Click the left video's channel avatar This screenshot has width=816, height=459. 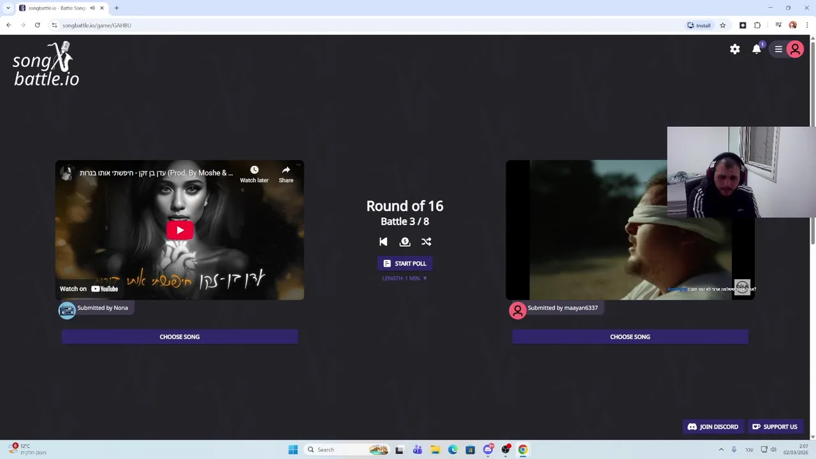point(67,173)
